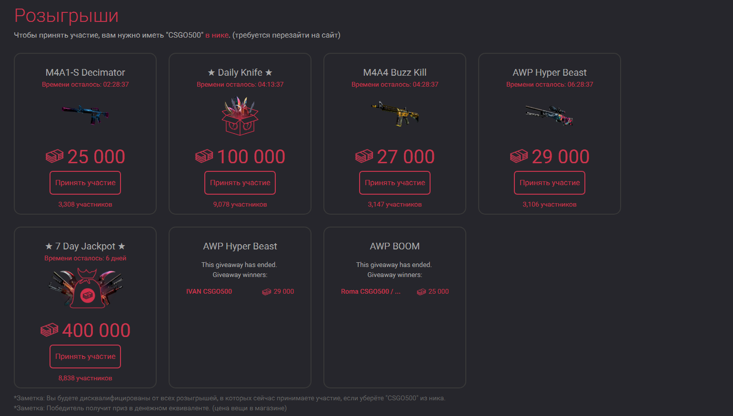
Task: Click the M4A1-S Decimator weapon image
Action: point(85,114)
